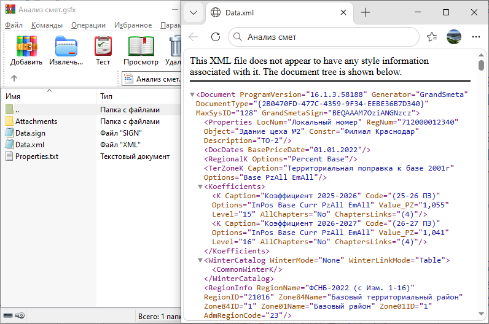Image resolution: width=489 pixels, height=324 pixels.
Task: Run the Тест archive check icon
Action: point(103,46)
